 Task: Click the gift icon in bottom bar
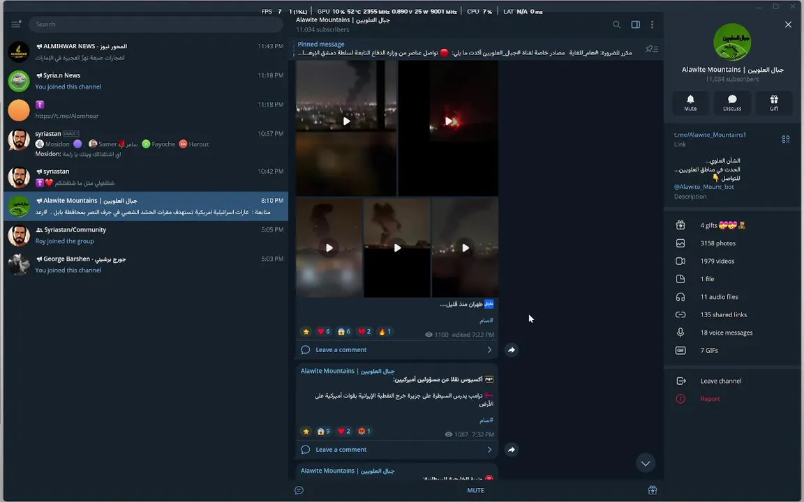(653, 490)
